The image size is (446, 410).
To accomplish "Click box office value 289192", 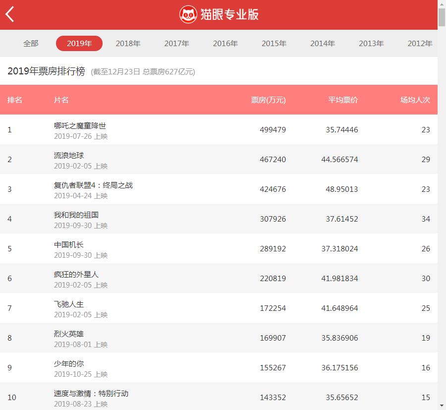I will click(273, 249).
